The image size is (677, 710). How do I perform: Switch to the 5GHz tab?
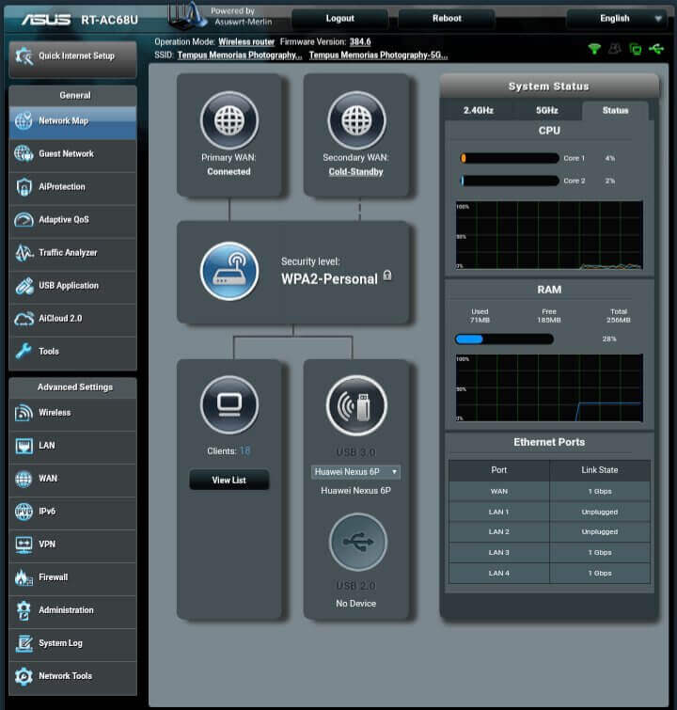[x=546, y=110]
